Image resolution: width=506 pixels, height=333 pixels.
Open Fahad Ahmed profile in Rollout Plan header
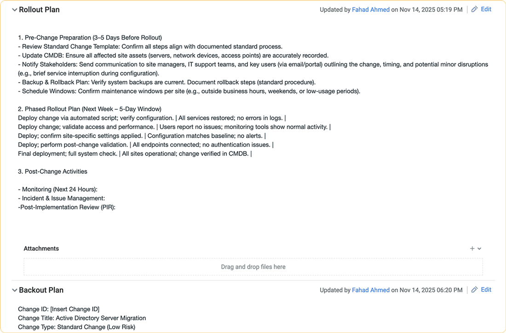pos(371,10)
